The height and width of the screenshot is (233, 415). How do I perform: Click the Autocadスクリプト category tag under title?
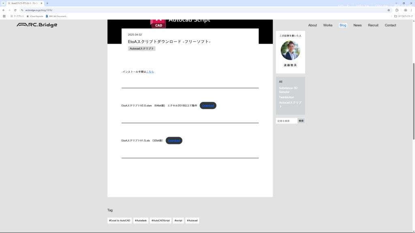[x=141, y=49]
